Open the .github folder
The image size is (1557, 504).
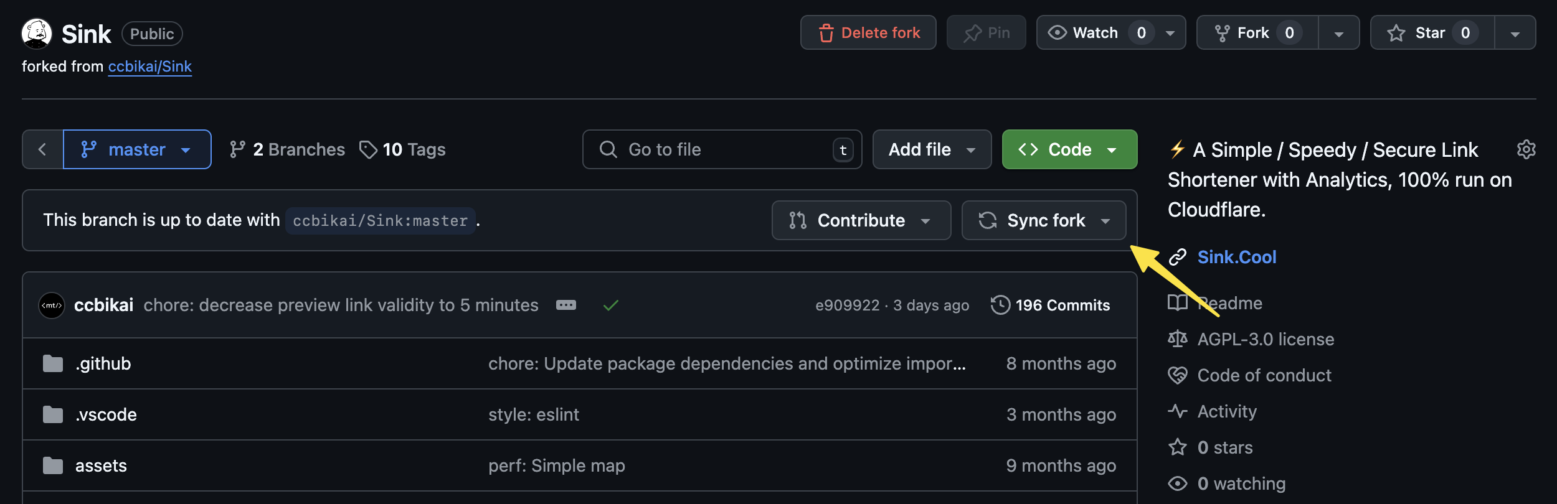click(x=103, y=363)
